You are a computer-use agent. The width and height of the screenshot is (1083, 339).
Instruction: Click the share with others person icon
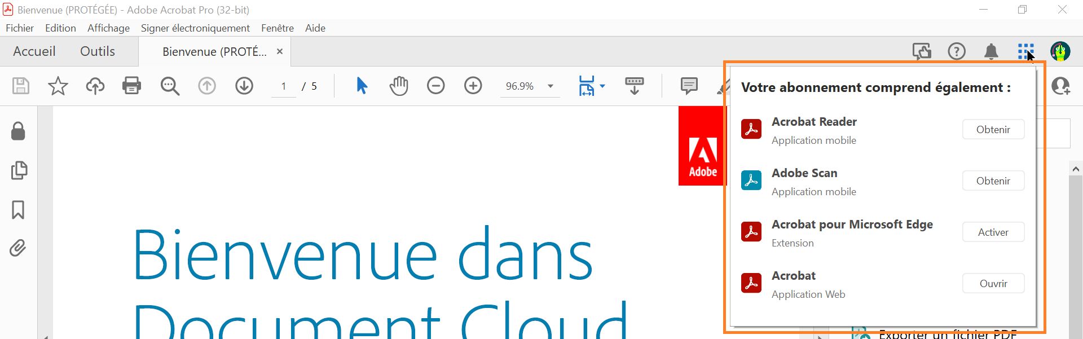click(x=1061, y=86)
